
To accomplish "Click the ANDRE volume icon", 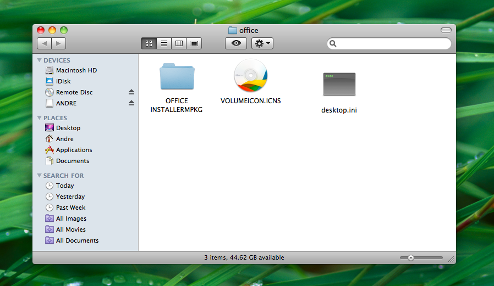I will (x=49, y=103).
